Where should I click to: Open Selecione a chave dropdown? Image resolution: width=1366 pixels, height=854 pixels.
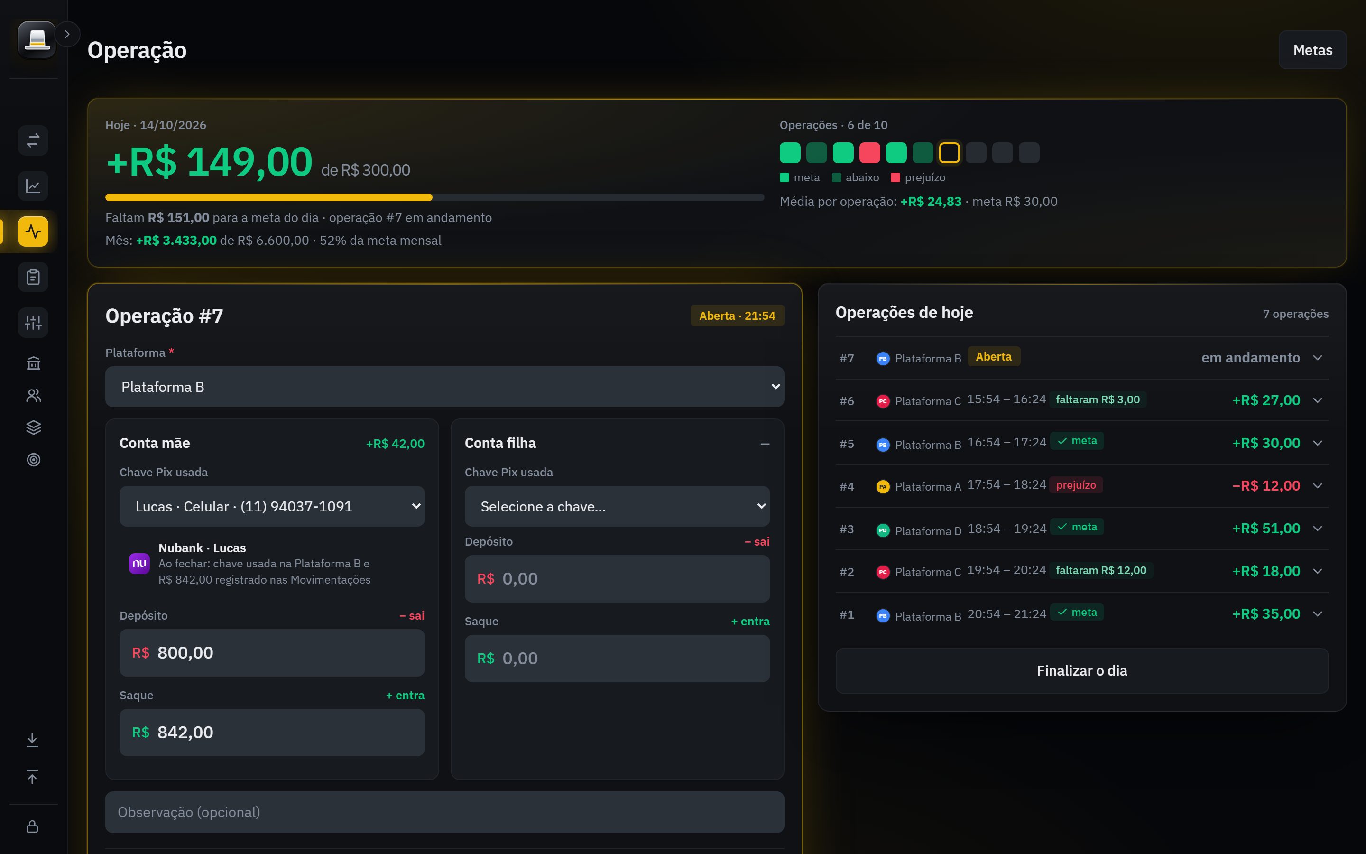[617, 507]
